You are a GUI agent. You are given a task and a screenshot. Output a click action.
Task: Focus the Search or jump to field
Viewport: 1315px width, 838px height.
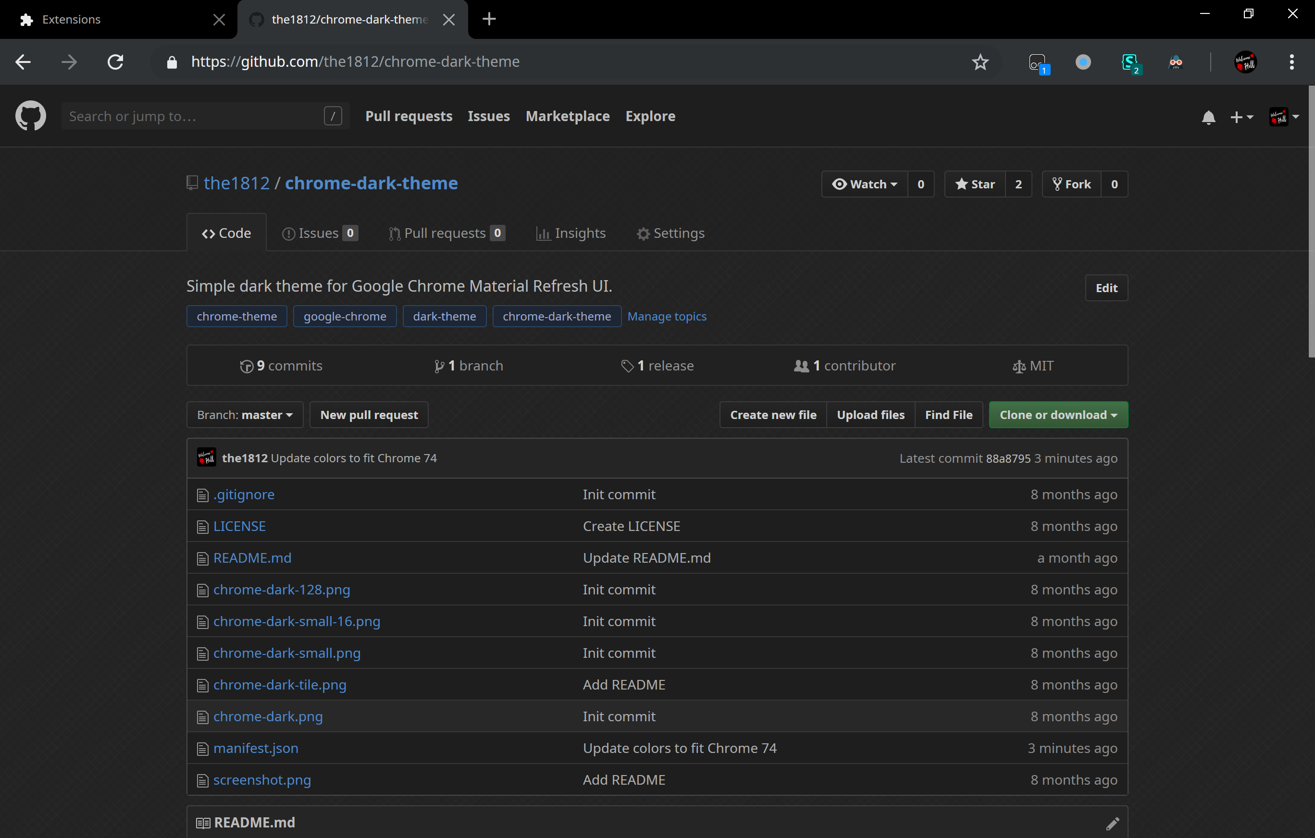tap(194, 116)
